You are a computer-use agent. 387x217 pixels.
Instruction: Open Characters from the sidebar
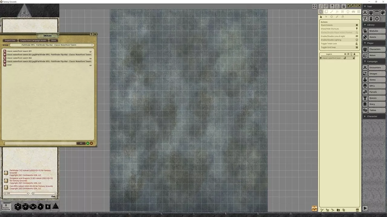374,49
